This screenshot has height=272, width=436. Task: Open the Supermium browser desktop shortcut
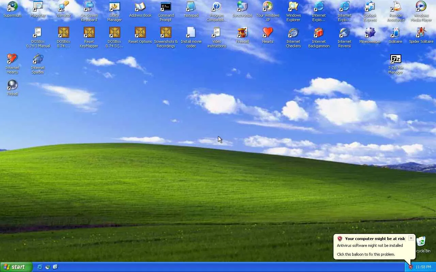12,10
